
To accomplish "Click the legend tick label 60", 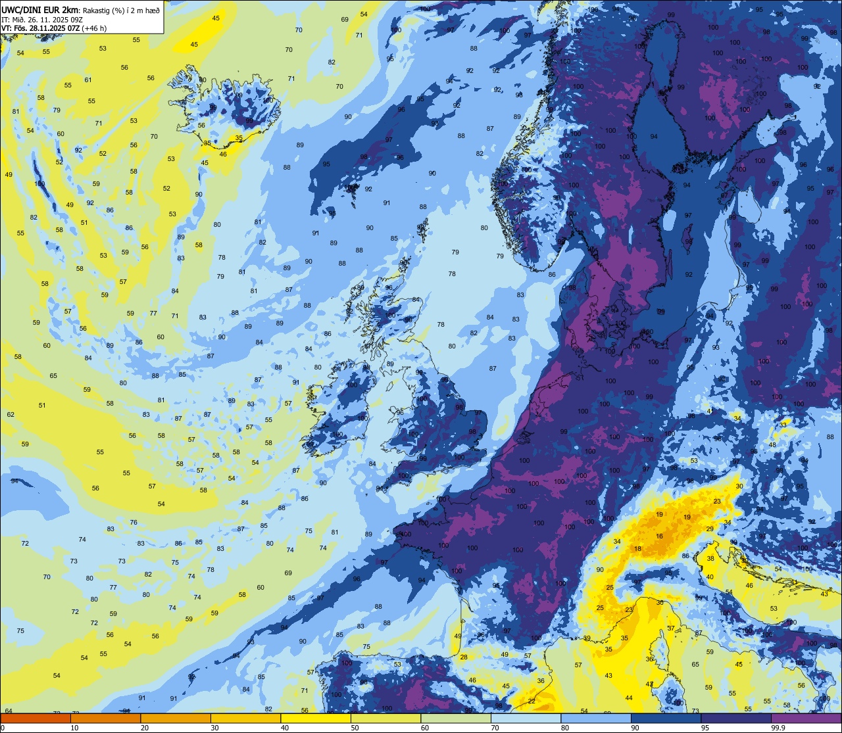I will (x=425, y=728).
